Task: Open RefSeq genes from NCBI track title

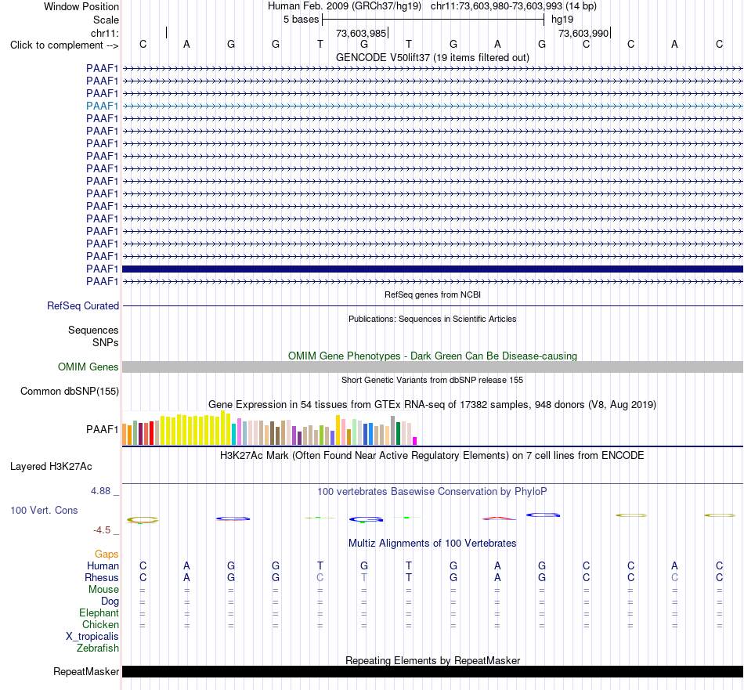Action: 432,294
